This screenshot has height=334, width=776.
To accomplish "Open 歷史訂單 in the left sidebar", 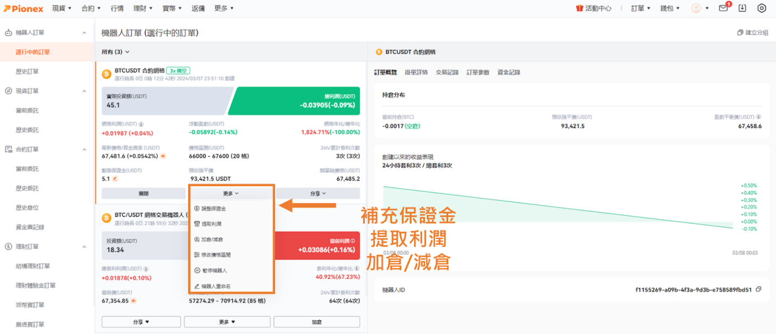I will [27, 72].
